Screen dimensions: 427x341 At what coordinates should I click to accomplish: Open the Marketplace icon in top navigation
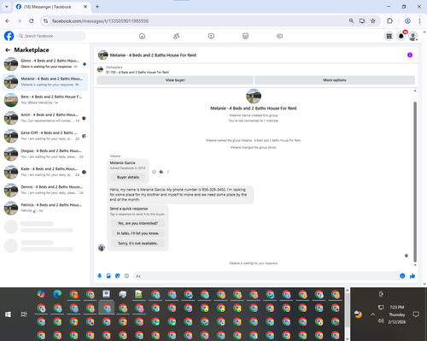point(245,36)
